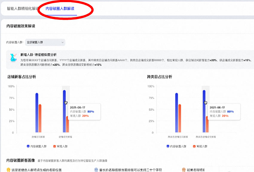Click the silver second-place medal icon
254x172 pixels.
pyautogui.click(x=96, y=170)
